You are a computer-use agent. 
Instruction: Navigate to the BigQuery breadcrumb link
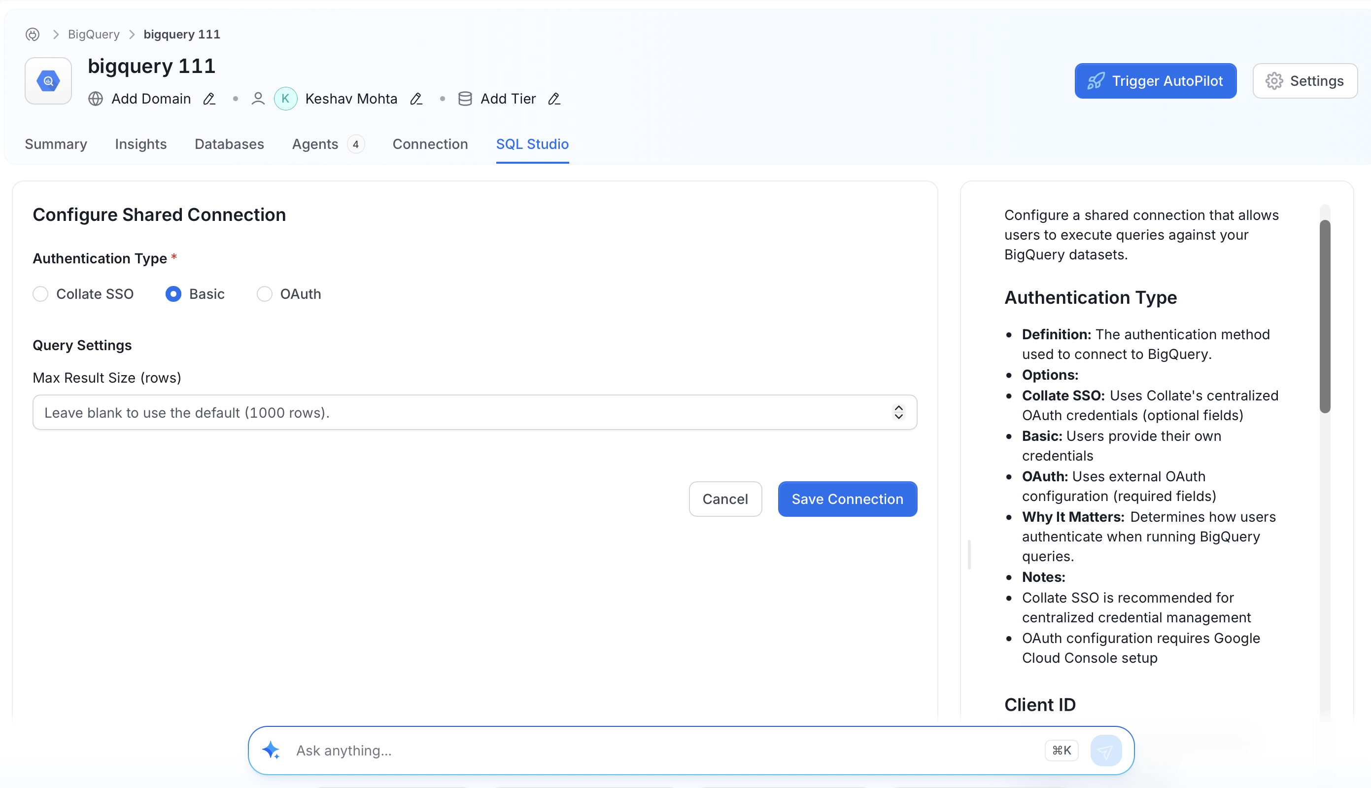tap(94, 35)
